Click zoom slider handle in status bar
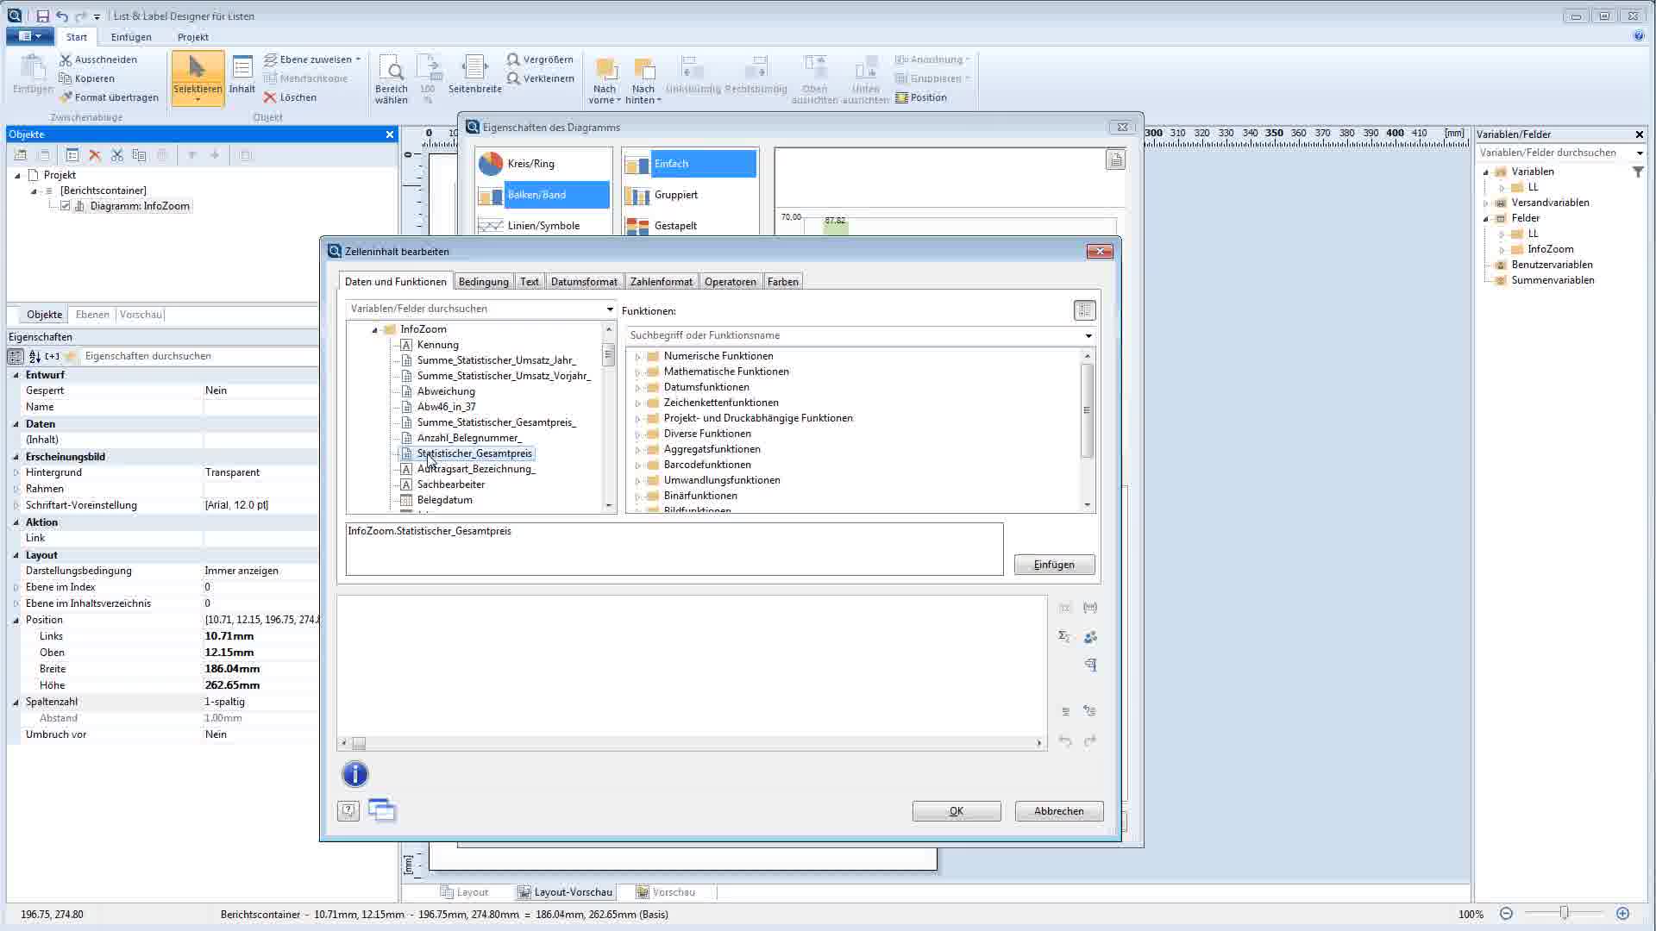The height and width of the screenshot is (931, 1656). click(x=1564, y=914)
